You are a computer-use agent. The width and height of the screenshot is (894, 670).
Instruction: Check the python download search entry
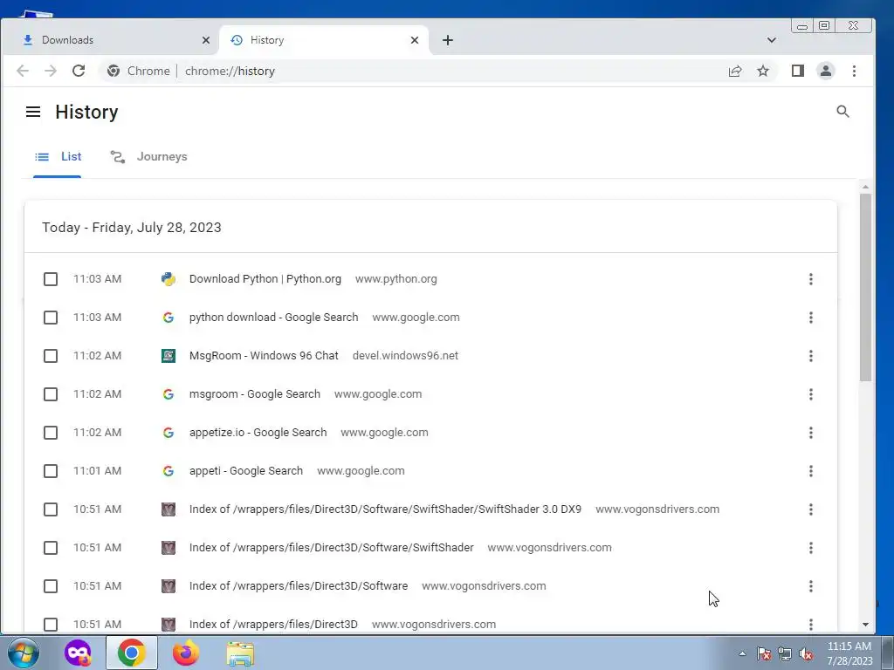(x=51, y=318)
